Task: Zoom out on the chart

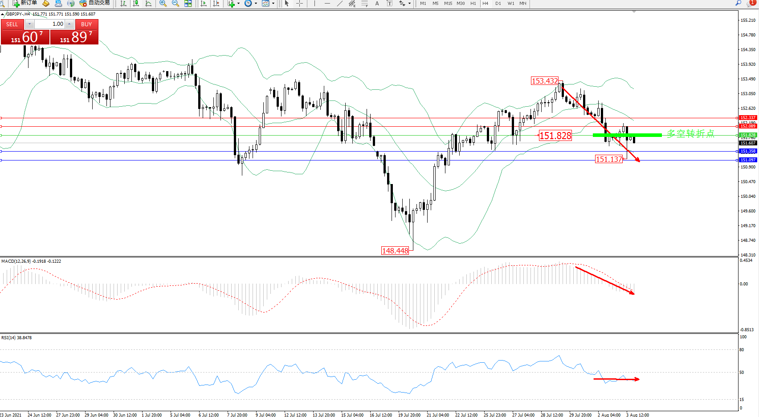Action: [x=175, y=4]
